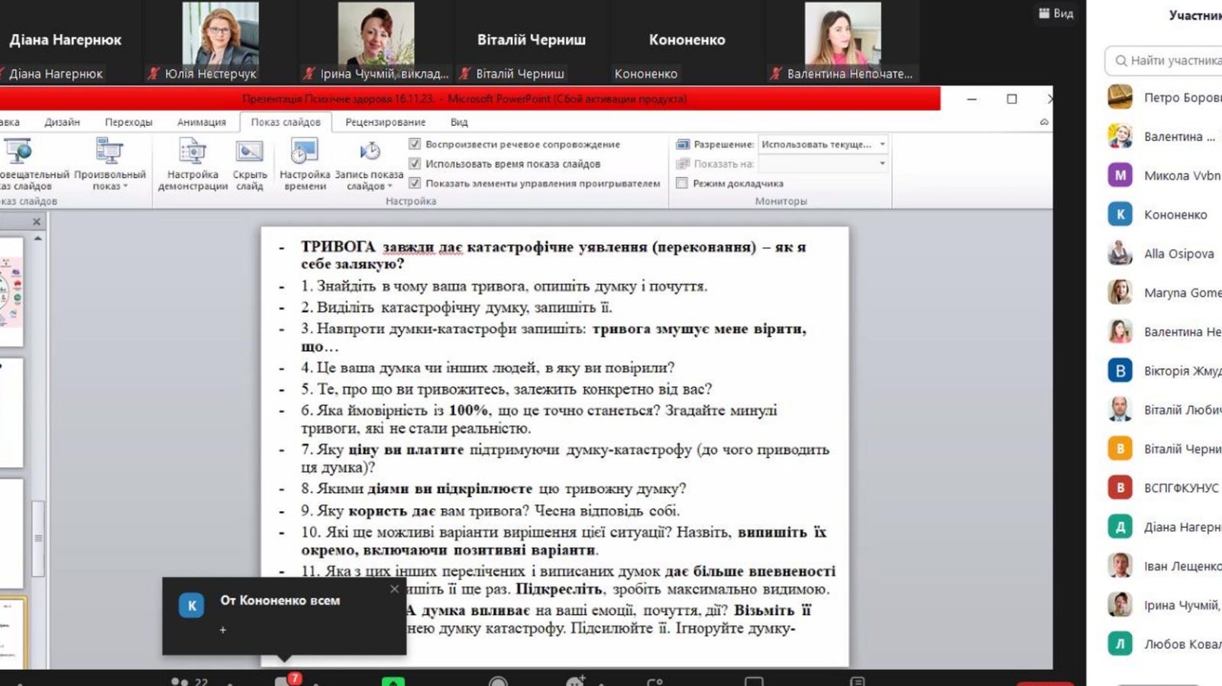Image resolution: width=1222 pixels, height=686 pixels.
Task: Open the Вид ribbon tab
Action: pos(459,122)
